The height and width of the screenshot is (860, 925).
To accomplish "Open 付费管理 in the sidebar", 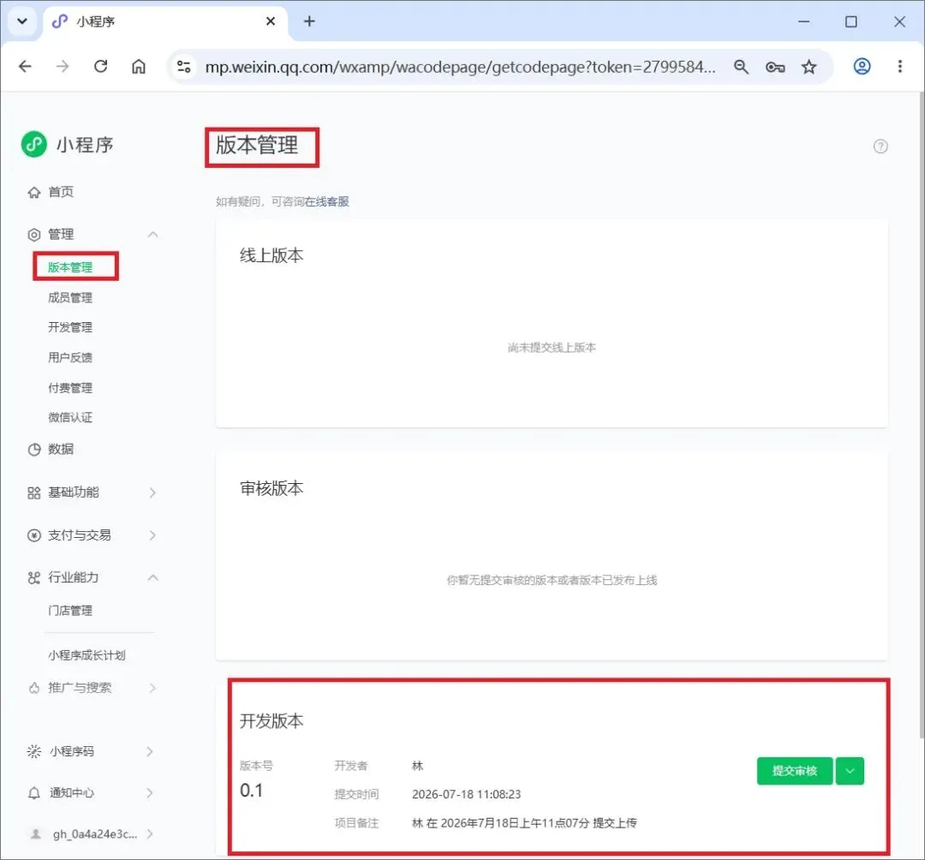I will pos(70,388).
